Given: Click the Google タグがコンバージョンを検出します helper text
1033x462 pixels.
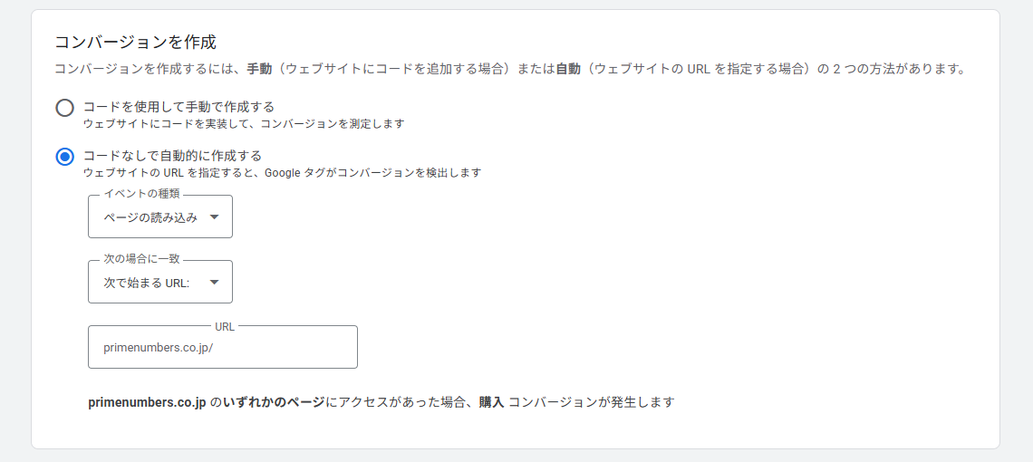Looking at the screenshot, I should [372, 172].
